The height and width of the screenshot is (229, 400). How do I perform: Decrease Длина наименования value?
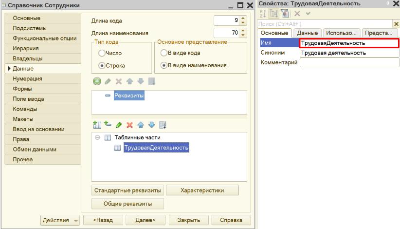243,35
